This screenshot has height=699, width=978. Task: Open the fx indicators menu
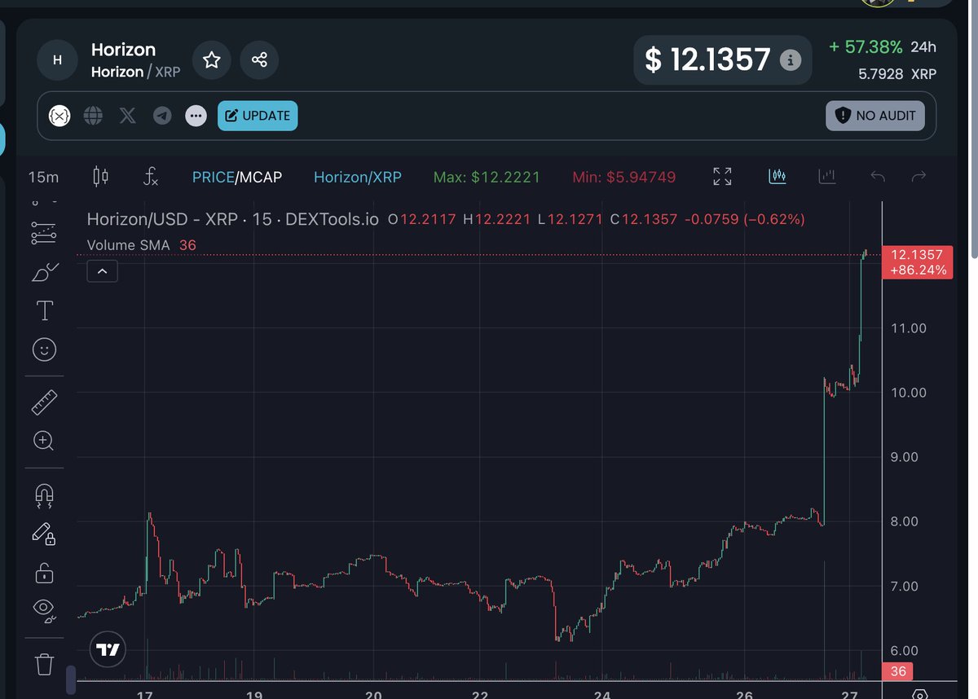[x=151, y=176]
